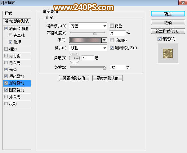The height and width of the screenshot is (153, 187).
Task: Enable the 等高线 checkbox
Action: pyautogui.click(x=10, y=35)
